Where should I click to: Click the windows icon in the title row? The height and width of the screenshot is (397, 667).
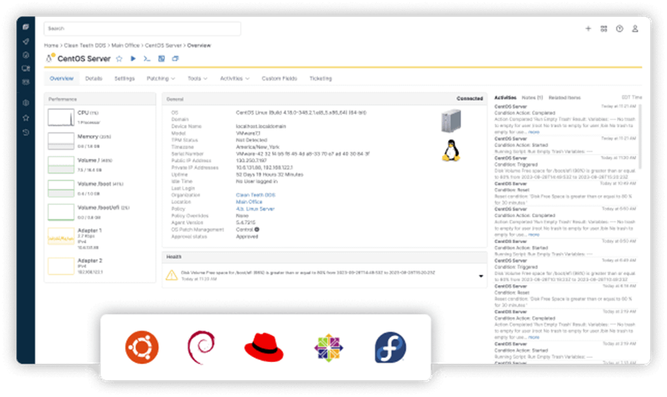175,59
